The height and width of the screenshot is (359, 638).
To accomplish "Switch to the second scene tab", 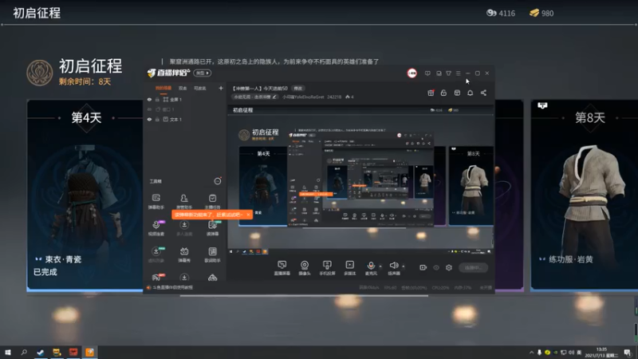I will (x=183, y=88).
